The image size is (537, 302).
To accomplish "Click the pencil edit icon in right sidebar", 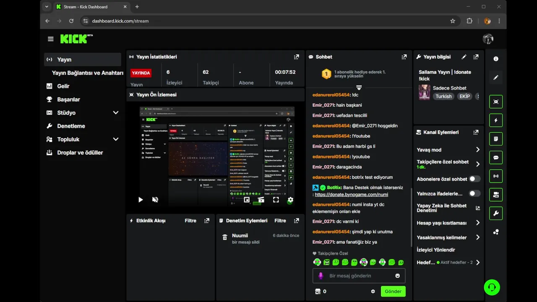I will click(x=496, y=77).
